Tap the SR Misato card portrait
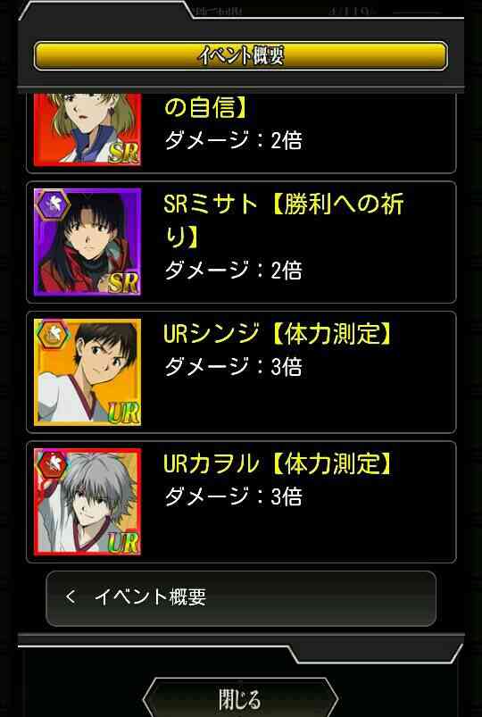The width and height of the screenshot is (482, 717). click(87, 242)
